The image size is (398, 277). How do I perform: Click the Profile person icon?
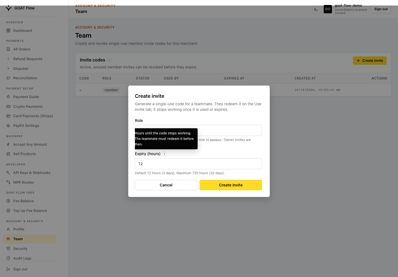pyautogui.click(x=8, y=229)
